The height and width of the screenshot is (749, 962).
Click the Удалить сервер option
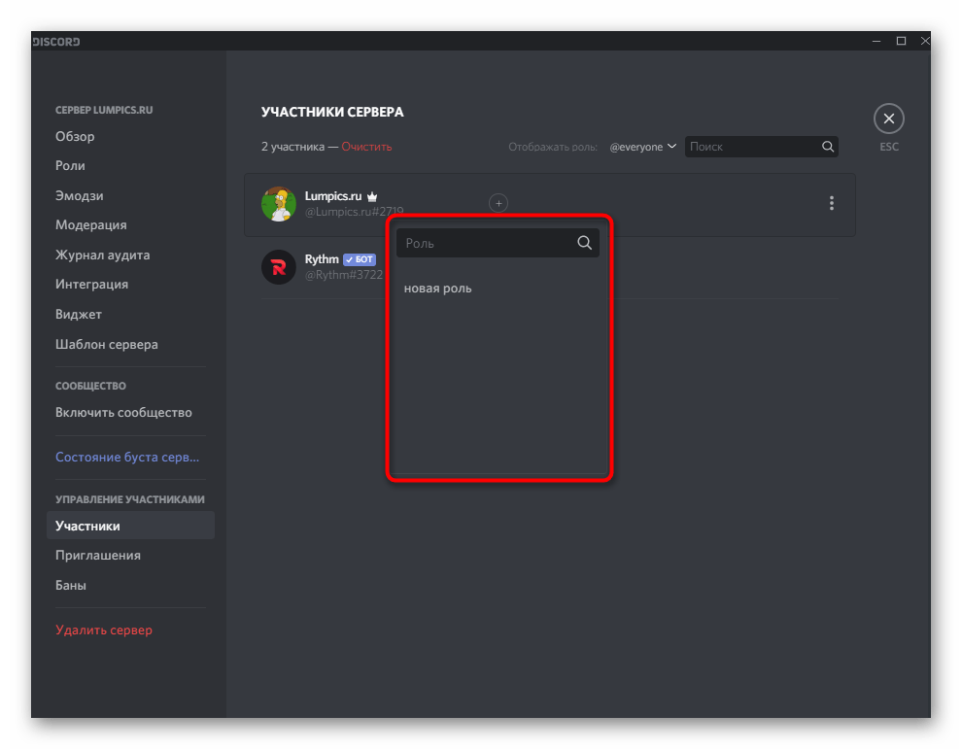click(x=104, y=630)
